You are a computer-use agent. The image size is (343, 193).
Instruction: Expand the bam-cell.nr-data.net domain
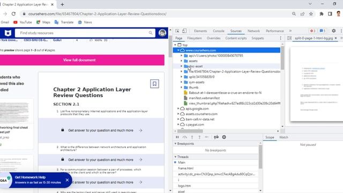[178, 119]
